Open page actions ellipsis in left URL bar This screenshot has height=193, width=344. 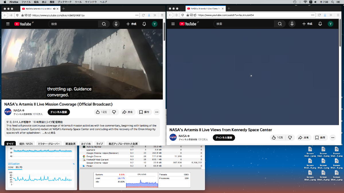click(x=136, y=15)
